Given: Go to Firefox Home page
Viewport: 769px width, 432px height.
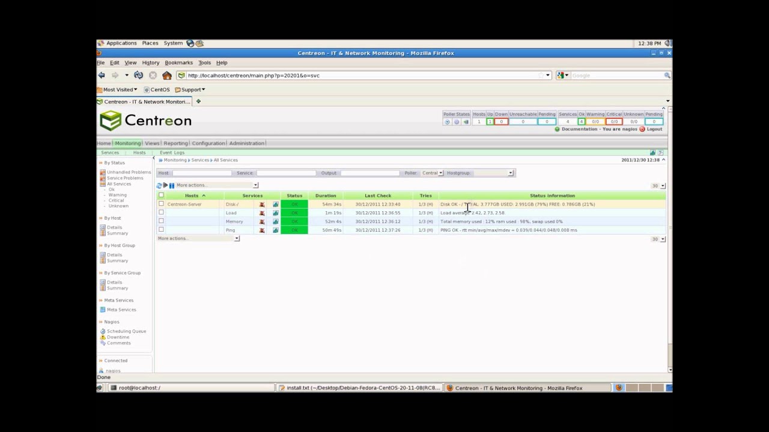Looking at the screenshot, I should pyautogui.click(x=167, y=75).
